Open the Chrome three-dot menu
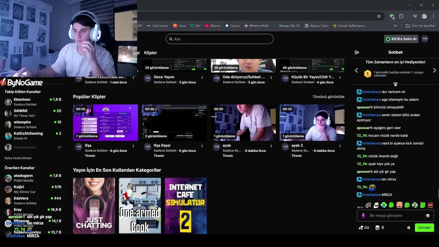This screenshot has height=247, width=439. pos(434,16)
